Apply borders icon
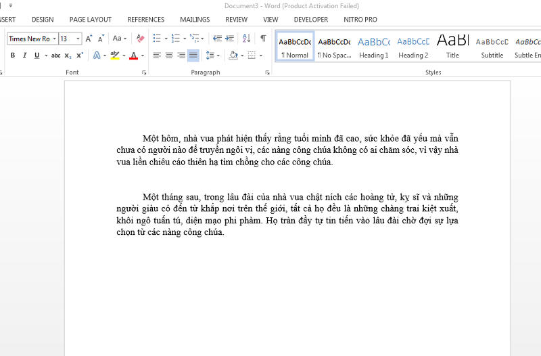The width and height of the screenshot is (541, 356). (252, 55)
